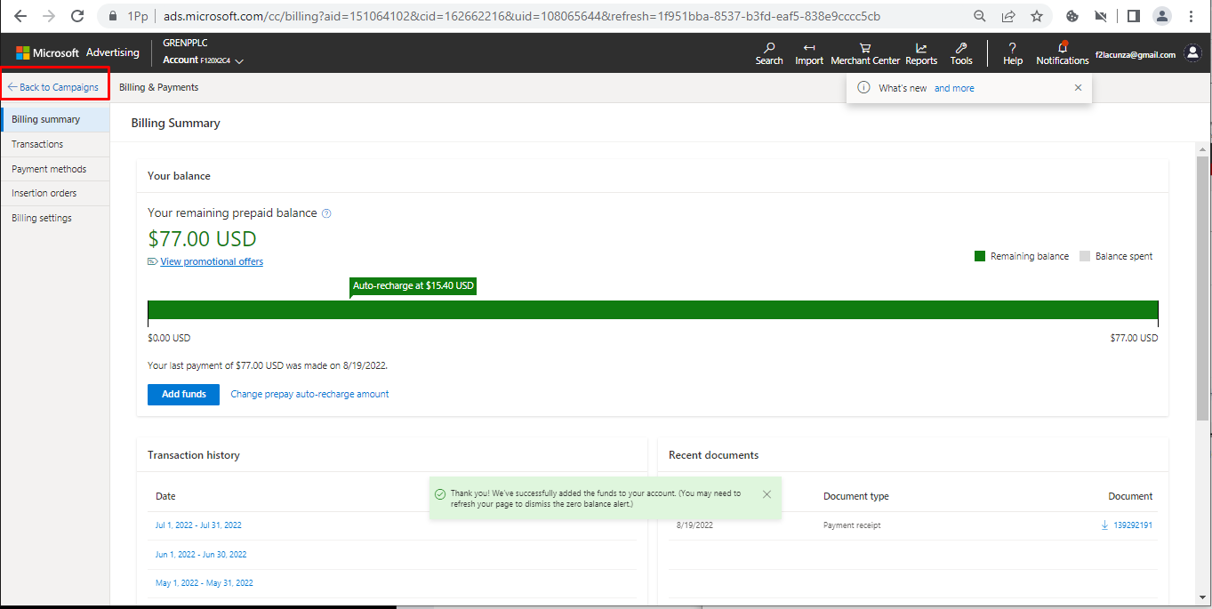The image size is (1212, 609).
Task: Select Billing summary in sidebar
Action: coord(55,119)
